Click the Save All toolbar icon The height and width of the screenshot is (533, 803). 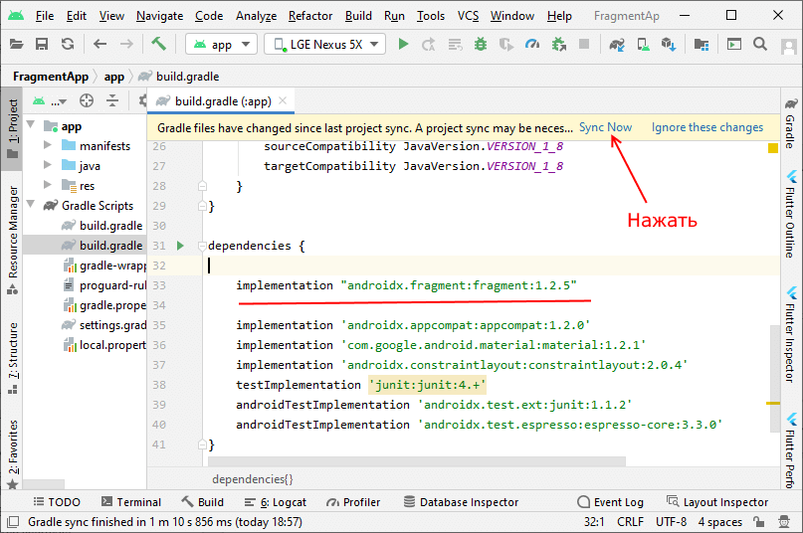42,44
